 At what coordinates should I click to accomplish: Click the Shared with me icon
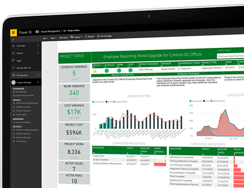pos(13,68)
